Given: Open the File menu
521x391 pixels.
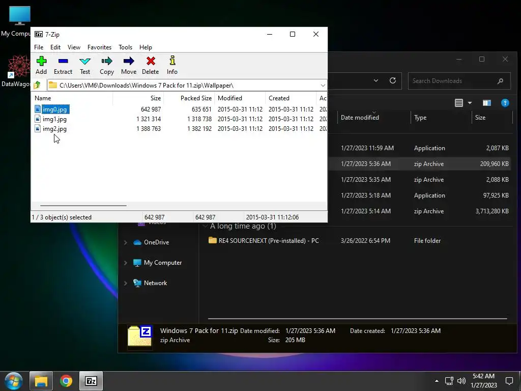Looking at the screenshot, I should pyautogui.click(x=39, y=47).
